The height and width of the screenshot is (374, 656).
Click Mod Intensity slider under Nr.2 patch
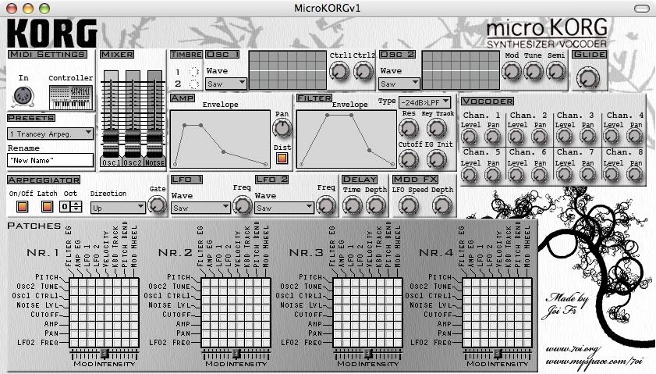(x=236, y=354)
